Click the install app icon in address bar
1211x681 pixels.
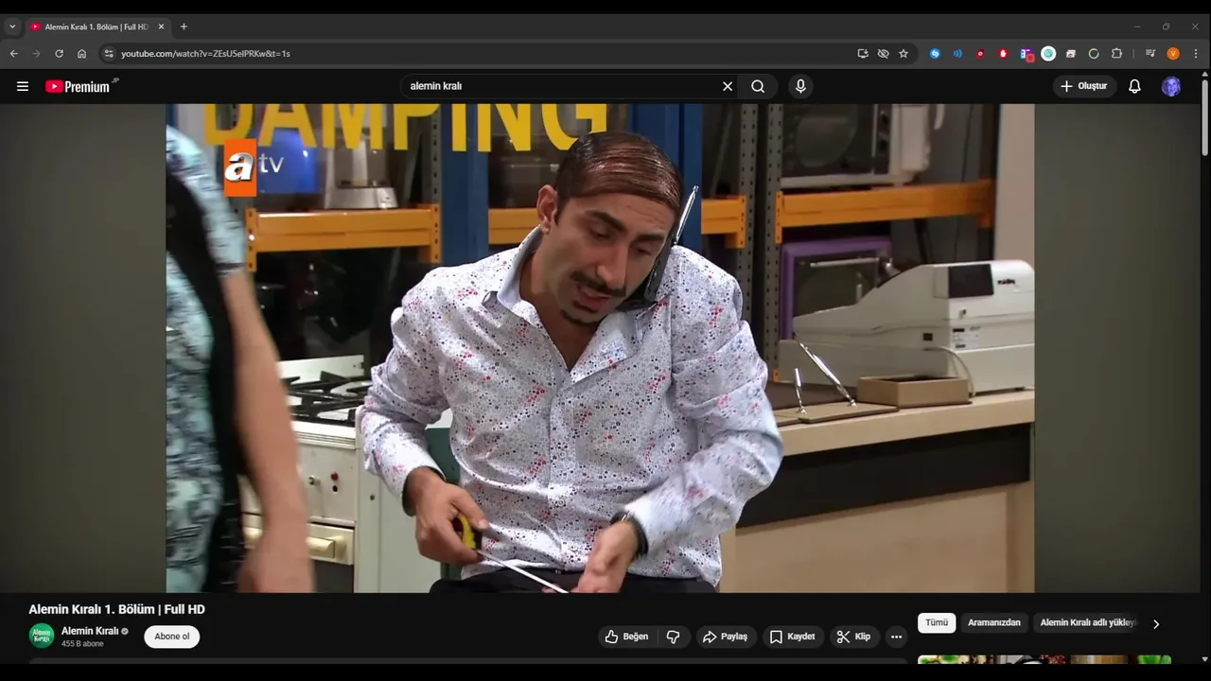point(863,54)
